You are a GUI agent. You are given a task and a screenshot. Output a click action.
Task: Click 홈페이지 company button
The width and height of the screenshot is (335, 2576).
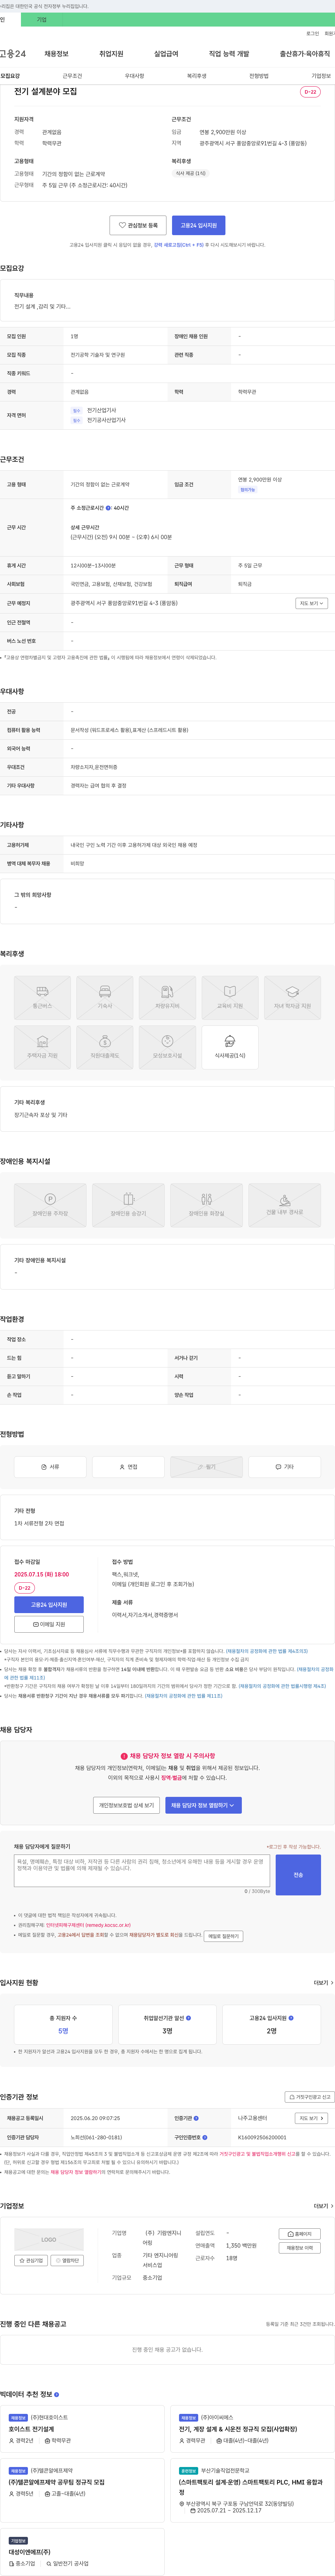pos(300,2234)
